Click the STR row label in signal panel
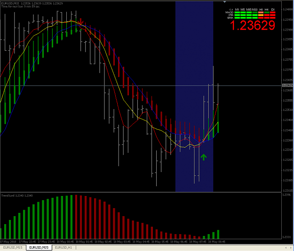Image resolution: width=294 pixels, height=251 pixels. point(231,15)
